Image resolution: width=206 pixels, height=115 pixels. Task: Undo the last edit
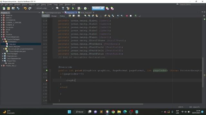tap(25, 8)
